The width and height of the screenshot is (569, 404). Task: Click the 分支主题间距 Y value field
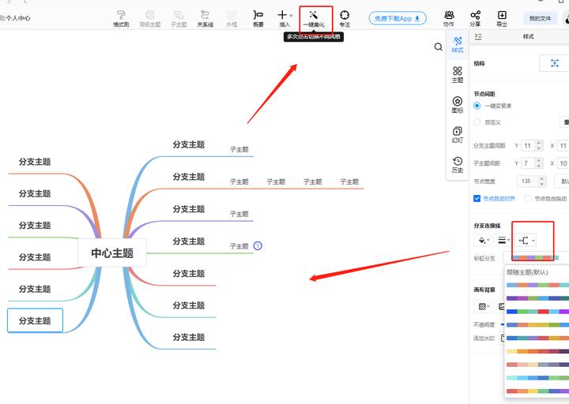coord(529,146)
